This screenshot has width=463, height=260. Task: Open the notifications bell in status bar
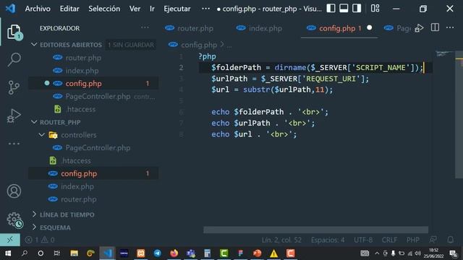coord(450,240)
